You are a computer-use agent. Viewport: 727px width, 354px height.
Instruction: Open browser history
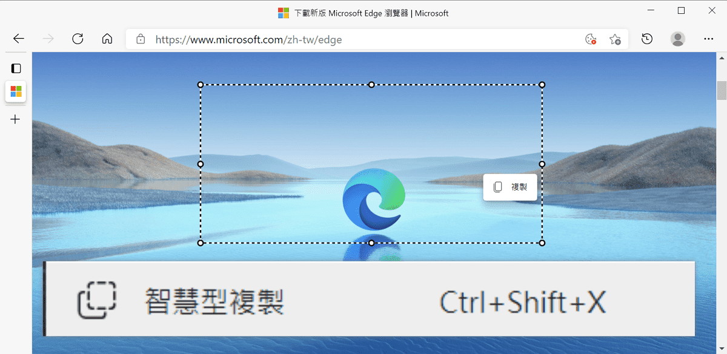(x=646, y=39)
